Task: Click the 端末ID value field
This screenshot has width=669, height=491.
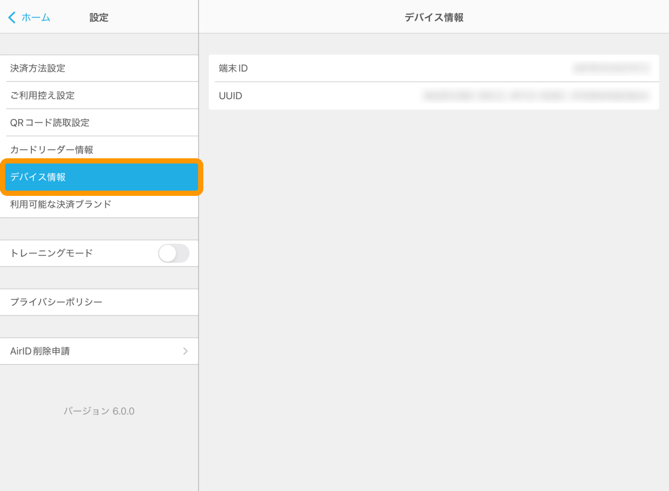Action: (x=610, y=68)
